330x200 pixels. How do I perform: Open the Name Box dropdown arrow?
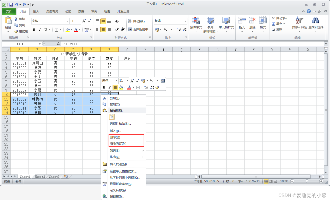pyautogui.click(x=40, y=44)
